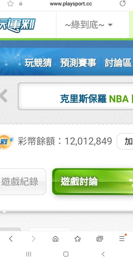Open the bookmarks list star icon

tap(78, 239)
